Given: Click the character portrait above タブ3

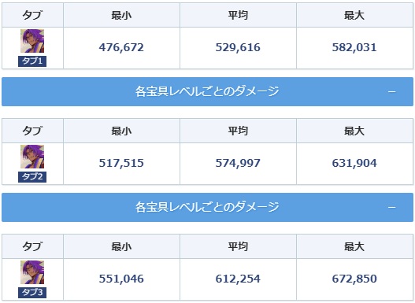Looking at the screenshot, I should click(x=32, y=272).
